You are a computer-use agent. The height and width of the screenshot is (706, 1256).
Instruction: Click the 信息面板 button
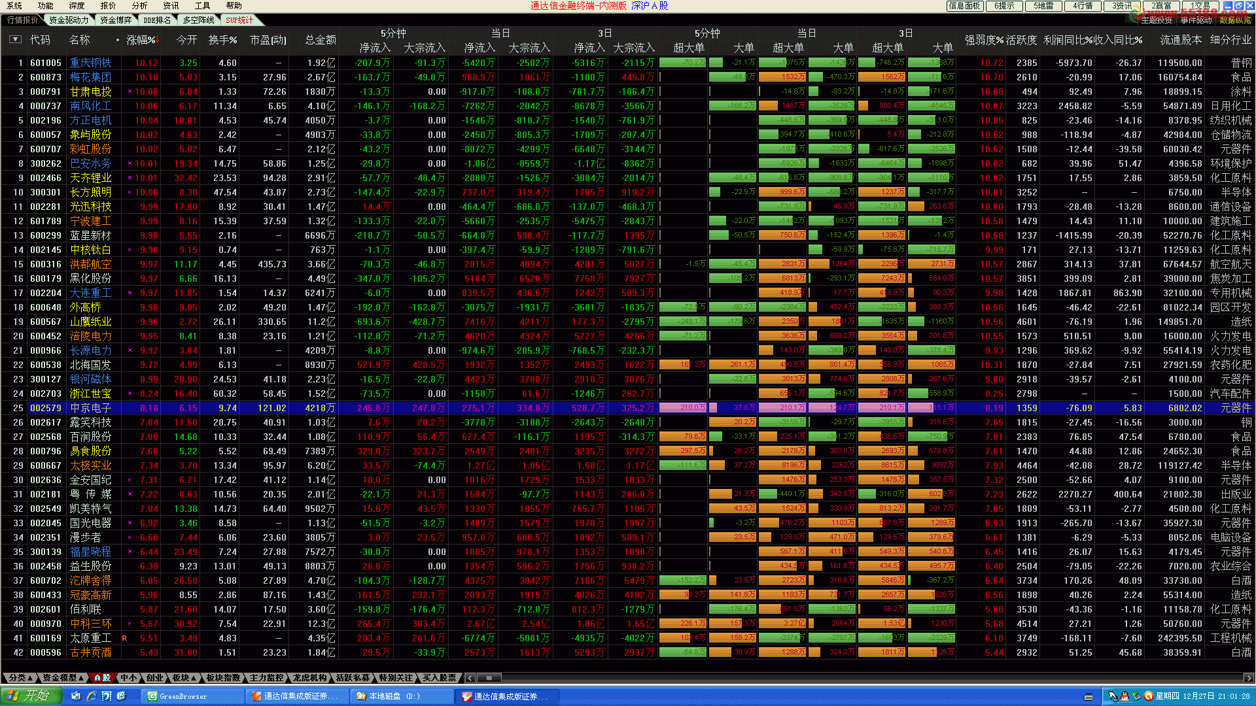coord(964,6)
